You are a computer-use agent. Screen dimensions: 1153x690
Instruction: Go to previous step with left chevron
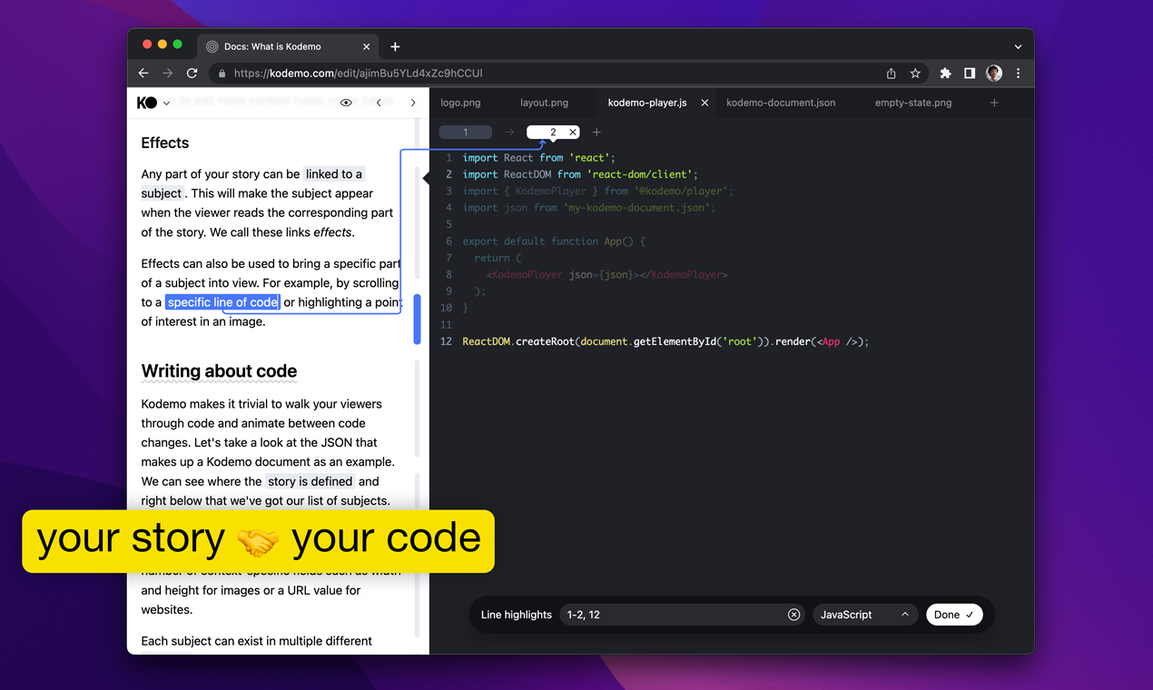point(379,103)
